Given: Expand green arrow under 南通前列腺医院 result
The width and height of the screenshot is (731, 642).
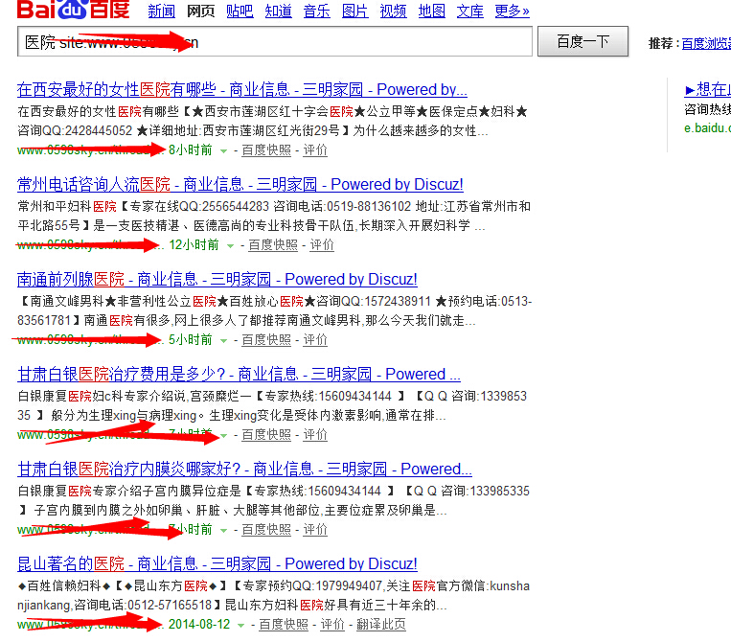Looking at the screenshot, I should tap(224, 340).
